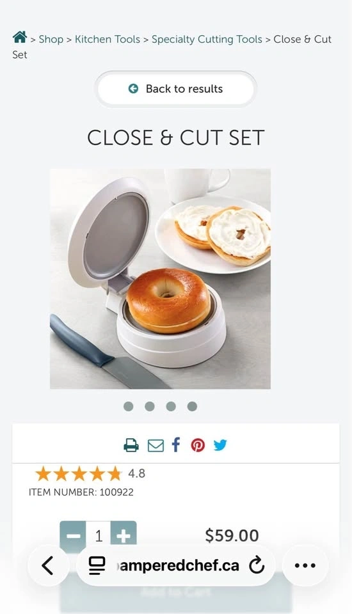The width and height of the screenshot is (352, 614).
Task: Open Specialty Cutting Tools breadcrumb
Action: point(207,39)
